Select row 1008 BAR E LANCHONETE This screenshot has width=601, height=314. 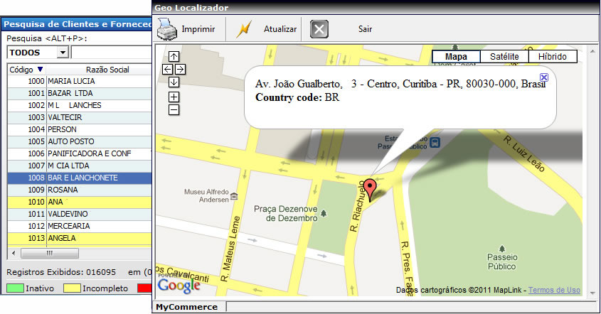click(x=80, y=178)
